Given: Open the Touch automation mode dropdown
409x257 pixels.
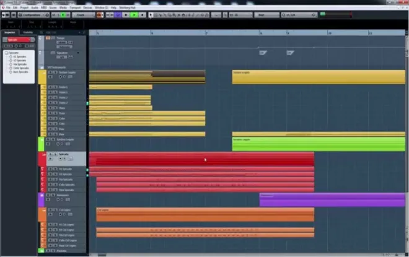Looking at the screenshot, I should tap(84, 15).
